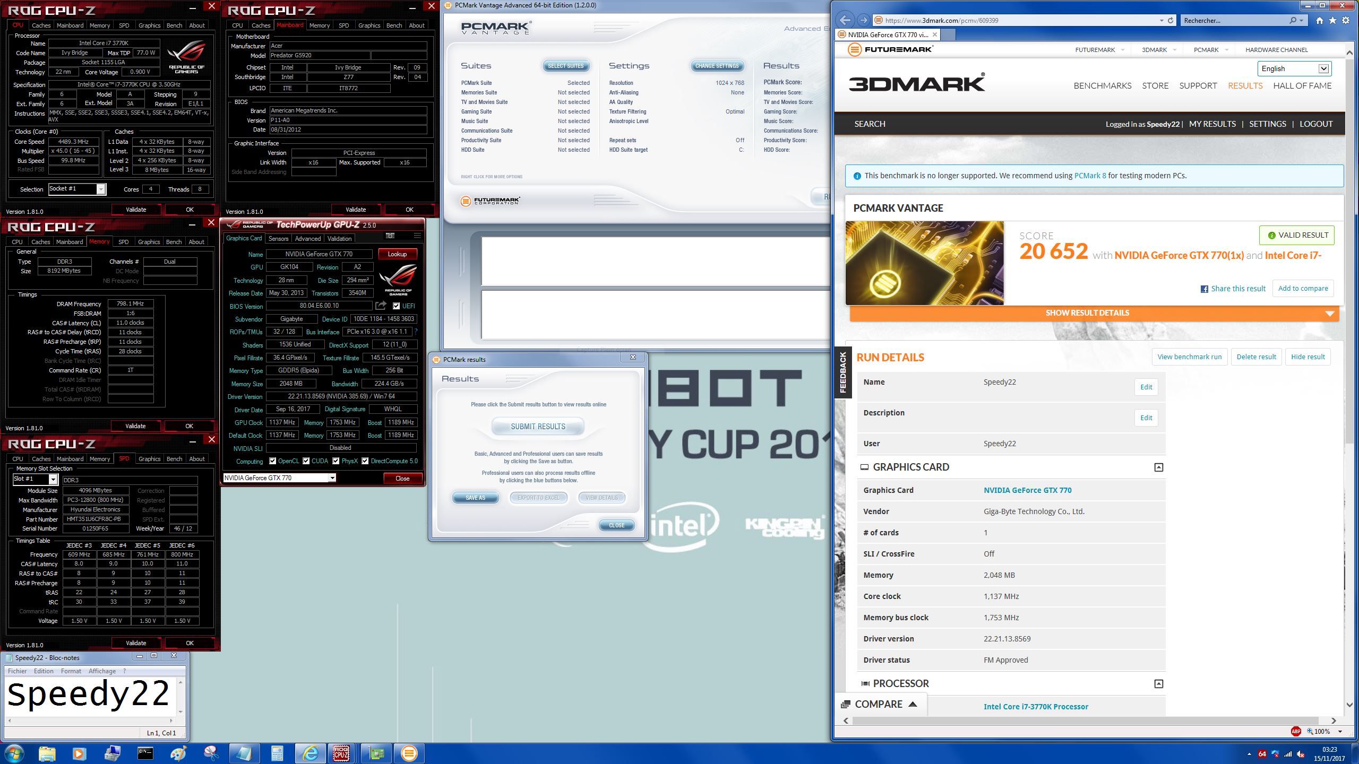1359x764 pixels.
Task: Click the Notepad horizontal scrollbar
Action: (x=90, y=720)
